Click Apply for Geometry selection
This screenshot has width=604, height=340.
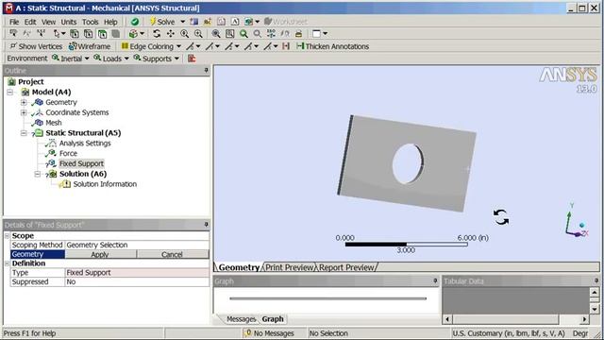click(100, 254)
